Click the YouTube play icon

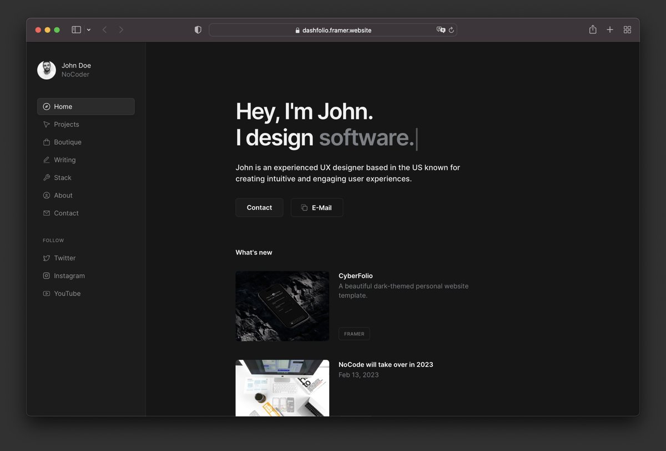pos(47,293)
